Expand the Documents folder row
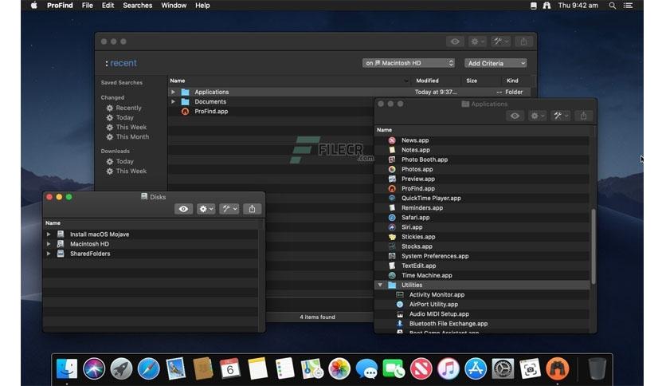The image size is (666, 386). pos(173,101)
